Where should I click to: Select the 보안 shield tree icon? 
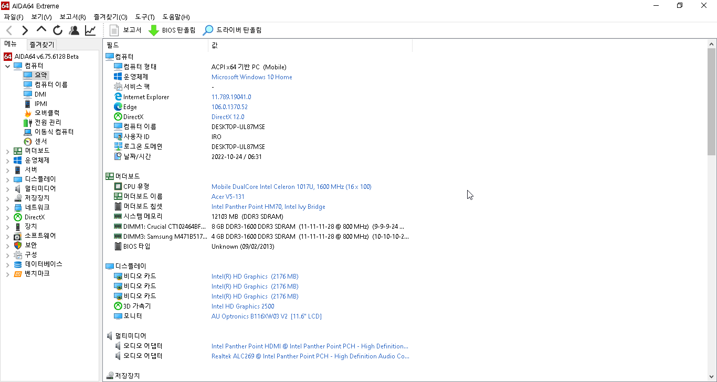tap(18, 245)
